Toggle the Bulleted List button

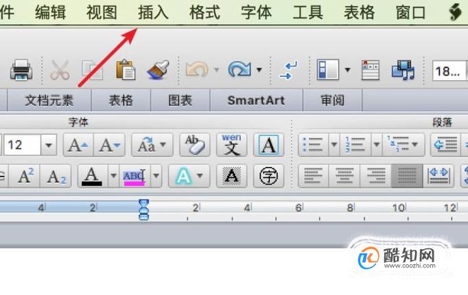314,145
